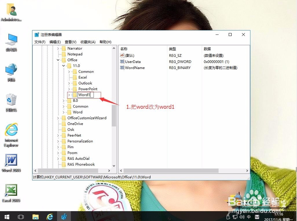Click the Narrator folder icon

64,48
